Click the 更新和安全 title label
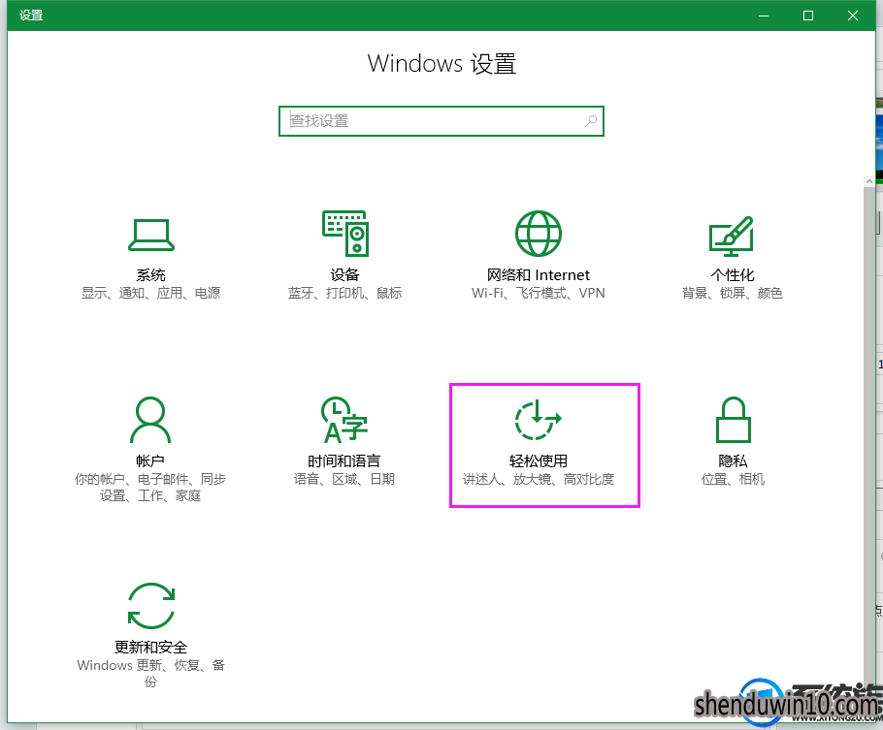The height and width of the screenshot is (730, 883). [x=151, y=648]
